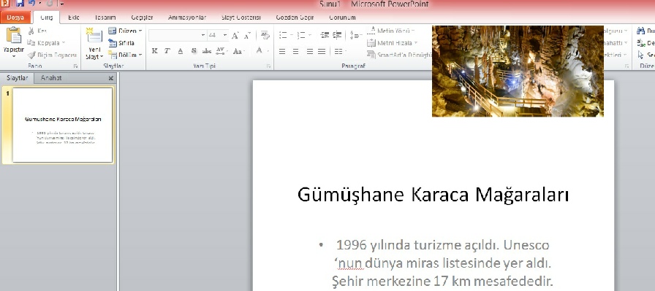Screen dimensions: 655x291
Task: Click the decrease list level icon
Action: point(325,36)
